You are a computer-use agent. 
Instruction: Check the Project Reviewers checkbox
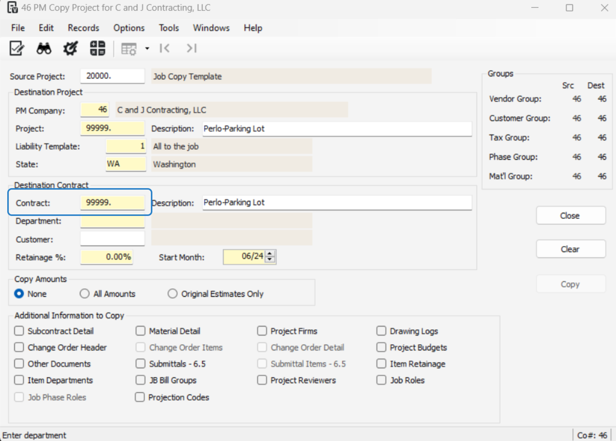262,380
